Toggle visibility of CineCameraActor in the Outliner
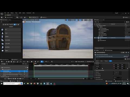This screenshot has width=130, height=97. pyautogui.click(x=95, y=38)
